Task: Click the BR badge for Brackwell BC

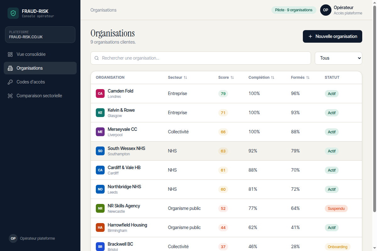Action: click(100, 247)
